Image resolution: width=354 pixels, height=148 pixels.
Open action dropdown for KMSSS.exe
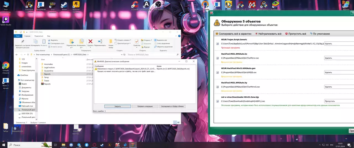coord(339,72)
